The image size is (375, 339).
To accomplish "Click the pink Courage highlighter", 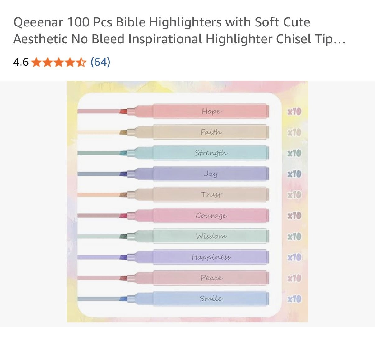I will pos(211,215).
